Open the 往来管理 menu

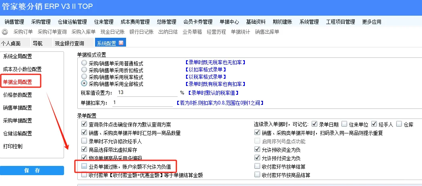(104, 22)
